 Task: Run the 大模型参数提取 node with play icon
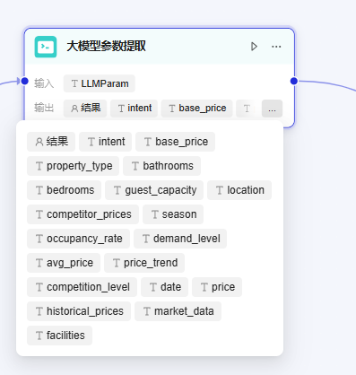254,47
